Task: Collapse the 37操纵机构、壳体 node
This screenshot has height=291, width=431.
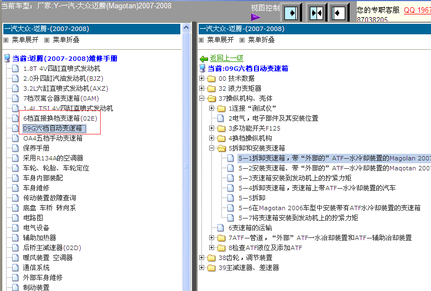Action: [202, 98]
